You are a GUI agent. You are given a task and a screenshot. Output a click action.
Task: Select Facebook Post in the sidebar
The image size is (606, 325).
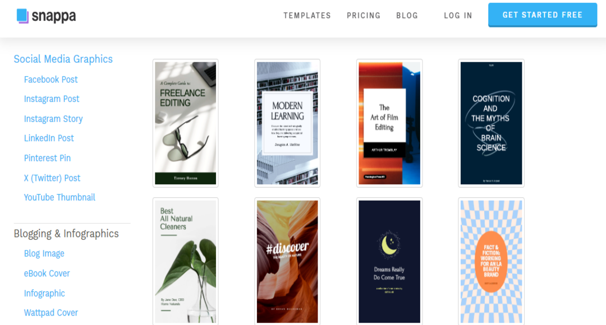click(x=50, y=80)
